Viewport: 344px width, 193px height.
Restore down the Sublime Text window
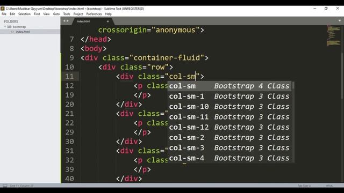click(326, 9)
